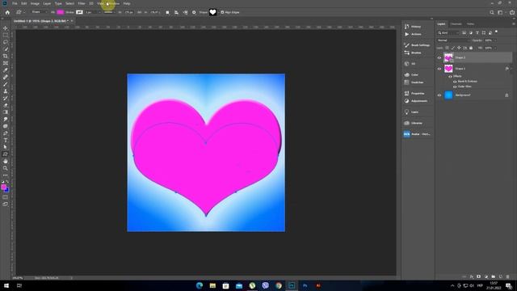This screenshot has height=291, width=517.
Task: Open the Image menu
Action: 35,3
